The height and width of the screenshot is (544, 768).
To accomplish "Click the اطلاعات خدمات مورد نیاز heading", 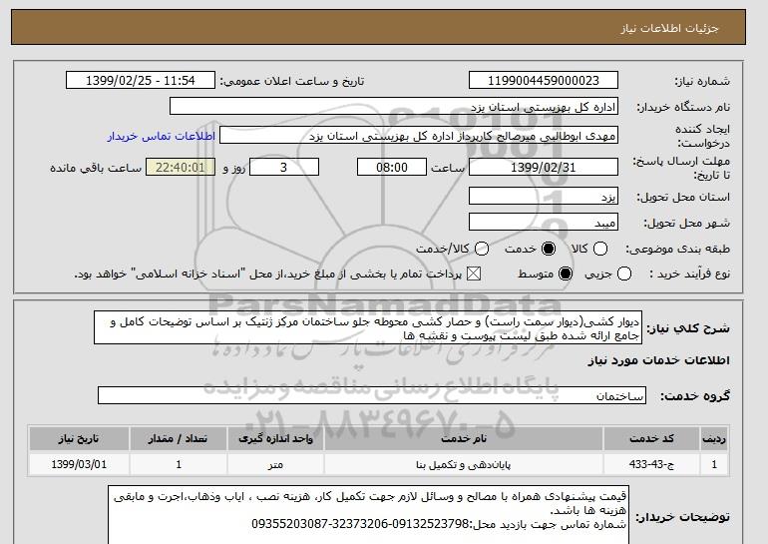I will [x=658, y=360].
